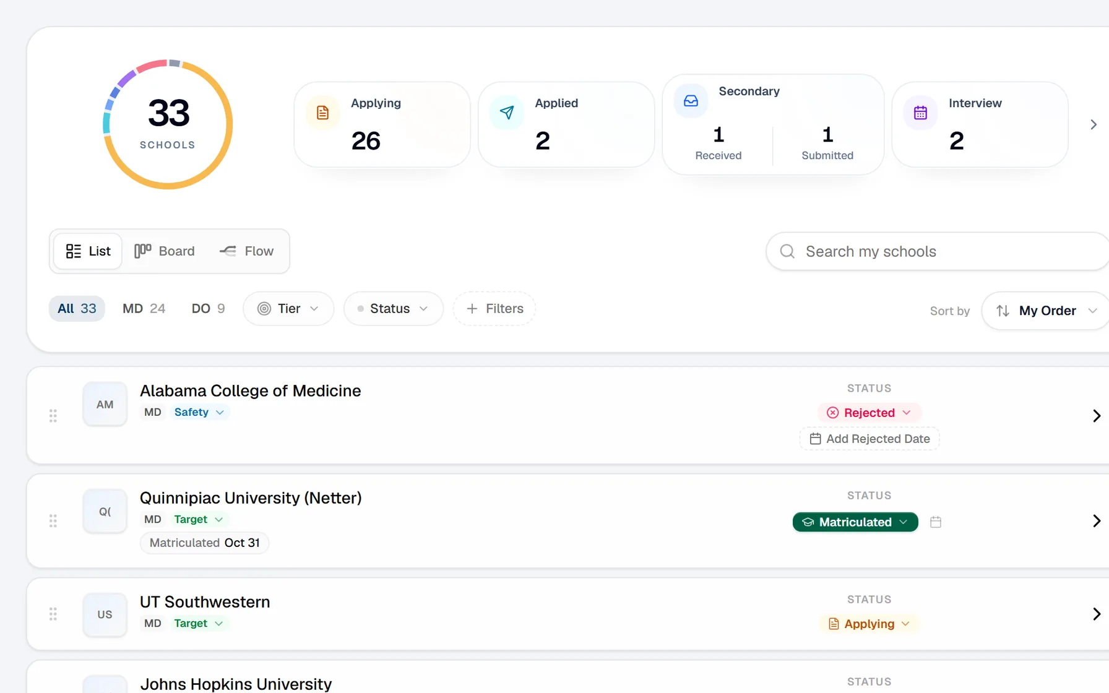Open My Order sort dropdown
1109x693 pixels.
(1046, 311)
